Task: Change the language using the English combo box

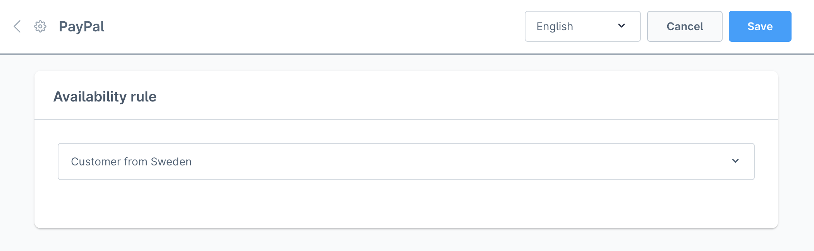Action: (x=582, y=26)
